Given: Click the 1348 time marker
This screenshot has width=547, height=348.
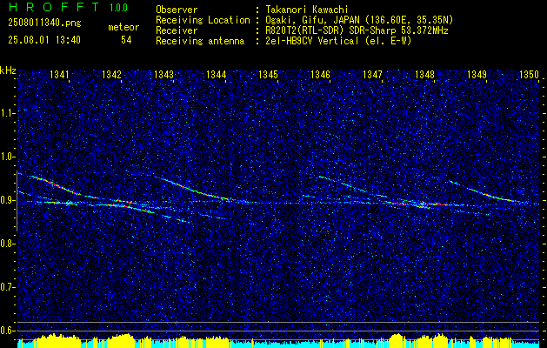Looking at the screenshot, I should (x=425, y=74).
